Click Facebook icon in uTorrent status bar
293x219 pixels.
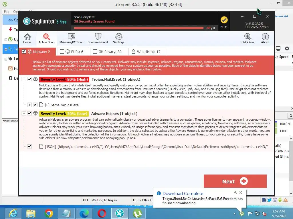(264, 200)
